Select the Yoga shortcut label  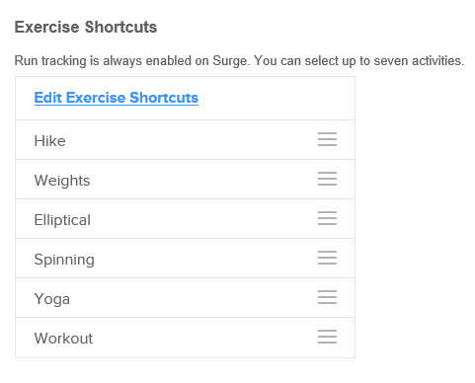(x=52, y=299)
